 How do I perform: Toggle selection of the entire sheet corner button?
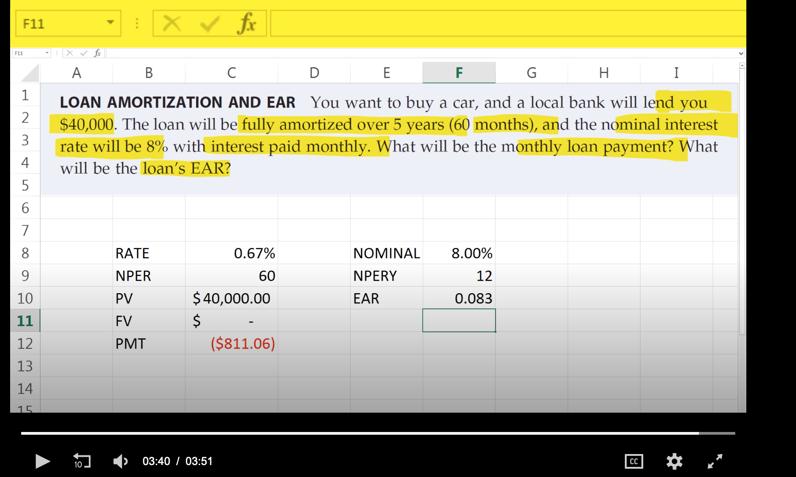point(27,73)
